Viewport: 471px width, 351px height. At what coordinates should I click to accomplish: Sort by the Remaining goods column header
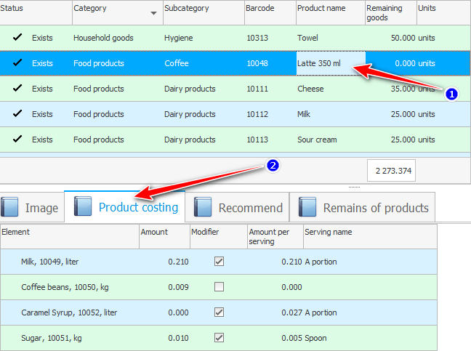391,12
